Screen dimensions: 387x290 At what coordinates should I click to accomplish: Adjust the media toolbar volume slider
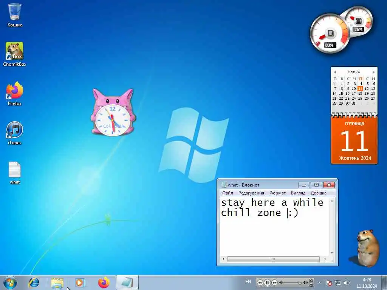[293, 282]
